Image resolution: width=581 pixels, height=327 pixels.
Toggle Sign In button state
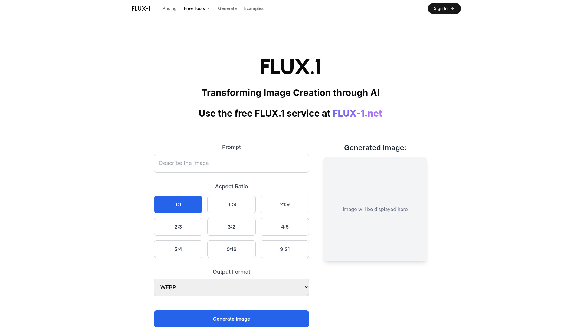point(444,8)
